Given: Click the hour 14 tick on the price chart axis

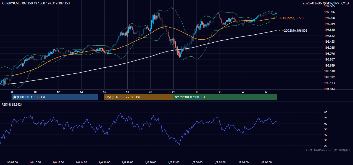Looking at the screenshot, I should (81, 92).
